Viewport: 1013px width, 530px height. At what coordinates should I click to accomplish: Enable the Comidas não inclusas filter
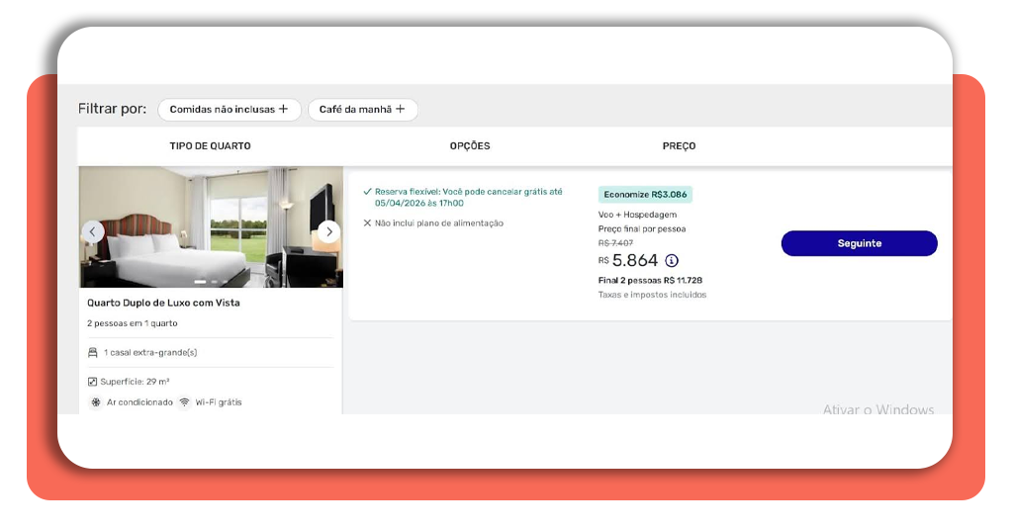pyautogui.click(x=229, y=110)
